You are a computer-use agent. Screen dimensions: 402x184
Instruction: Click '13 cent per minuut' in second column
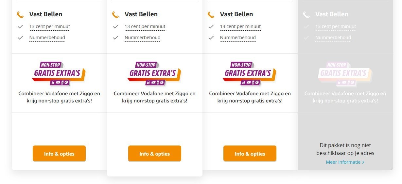[x=145, y=26]
